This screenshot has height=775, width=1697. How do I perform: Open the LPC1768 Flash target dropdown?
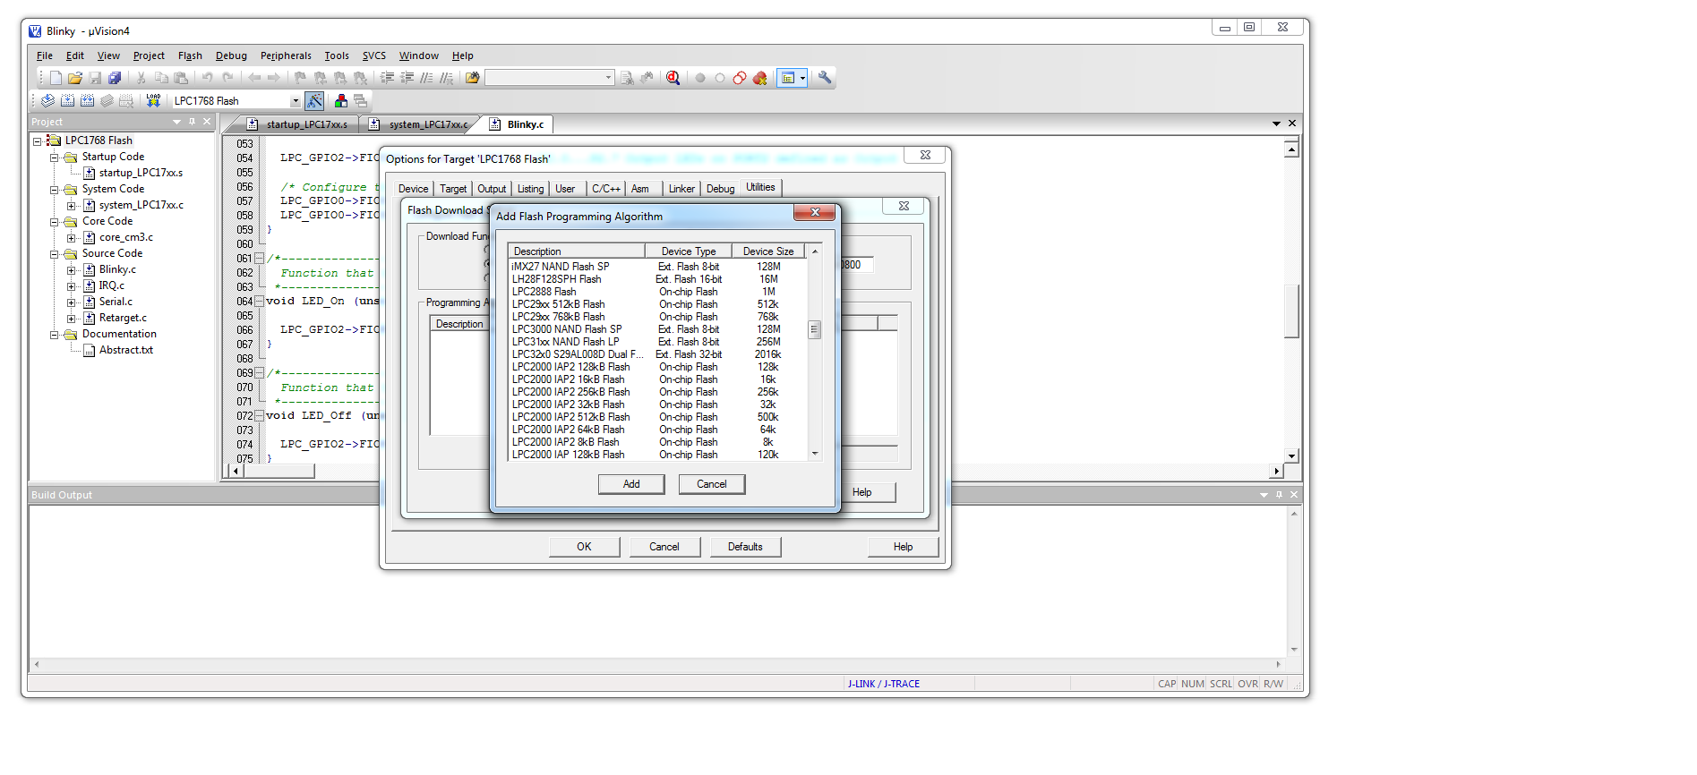point(295,101)
